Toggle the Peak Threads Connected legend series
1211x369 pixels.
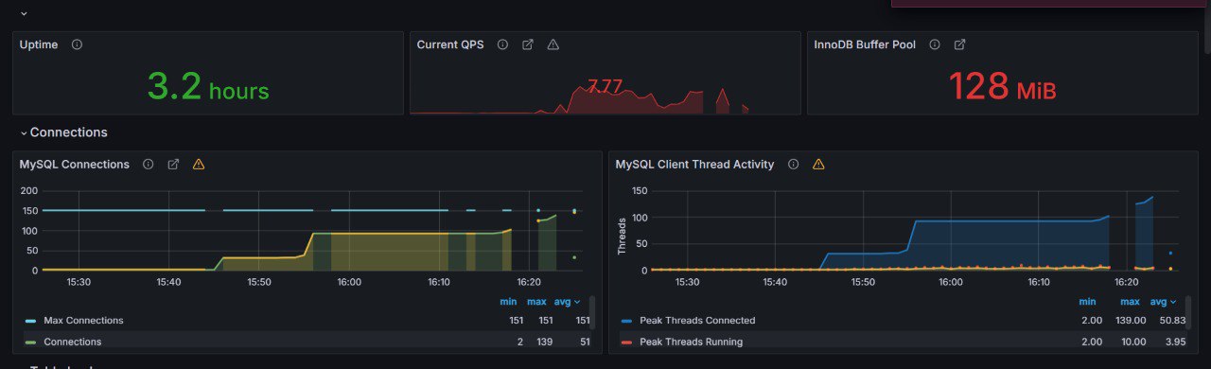[697, 321]
